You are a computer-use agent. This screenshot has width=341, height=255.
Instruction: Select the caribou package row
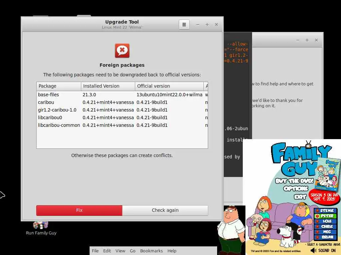(122, 102)
